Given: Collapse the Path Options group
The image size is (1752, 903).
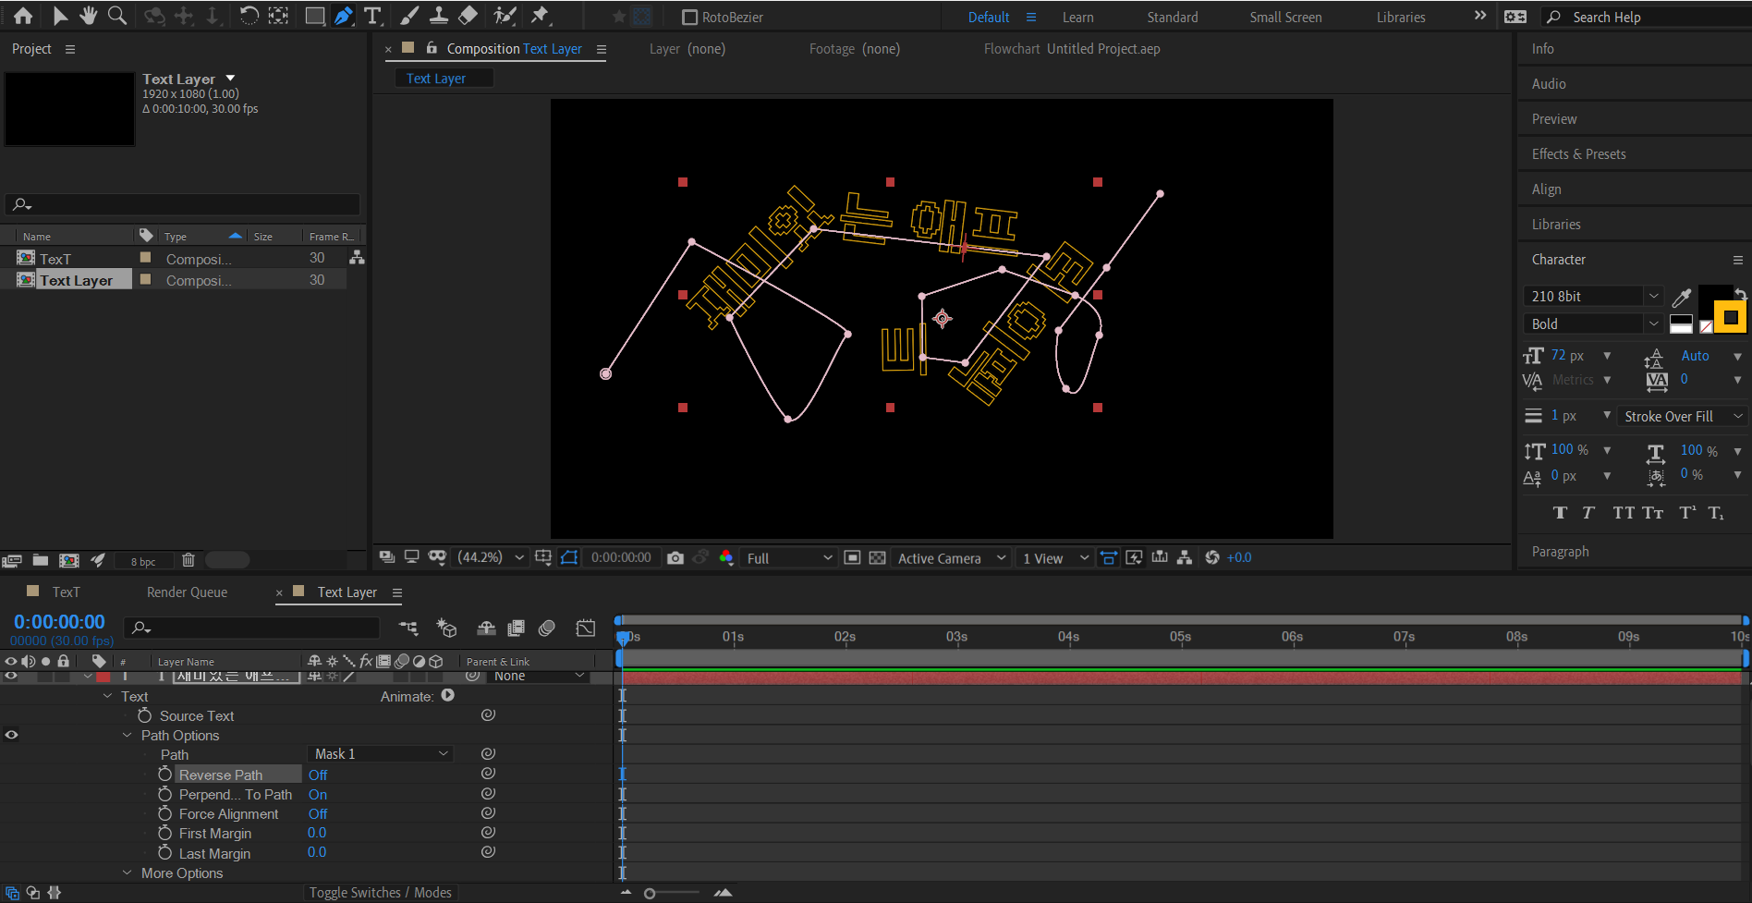Looking at the screenshot, I should (128, 735).
